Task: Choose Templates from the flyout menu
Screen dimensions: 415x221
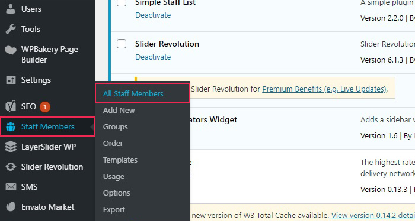Action: click(x=120, y=160)
